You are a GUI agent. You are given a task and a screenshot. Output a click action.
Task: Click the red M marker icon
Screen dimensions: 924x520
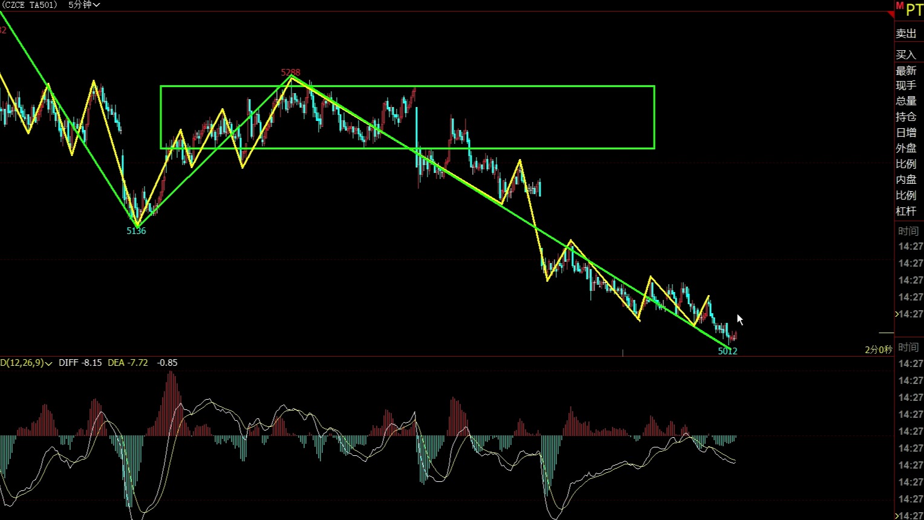coord(899,6)
